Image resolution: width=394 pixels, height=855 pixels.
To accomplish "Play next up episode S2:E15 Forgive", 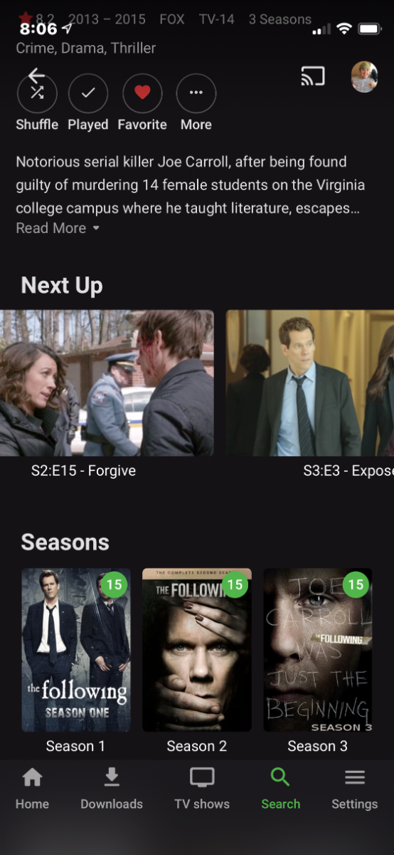I will 107,383.
